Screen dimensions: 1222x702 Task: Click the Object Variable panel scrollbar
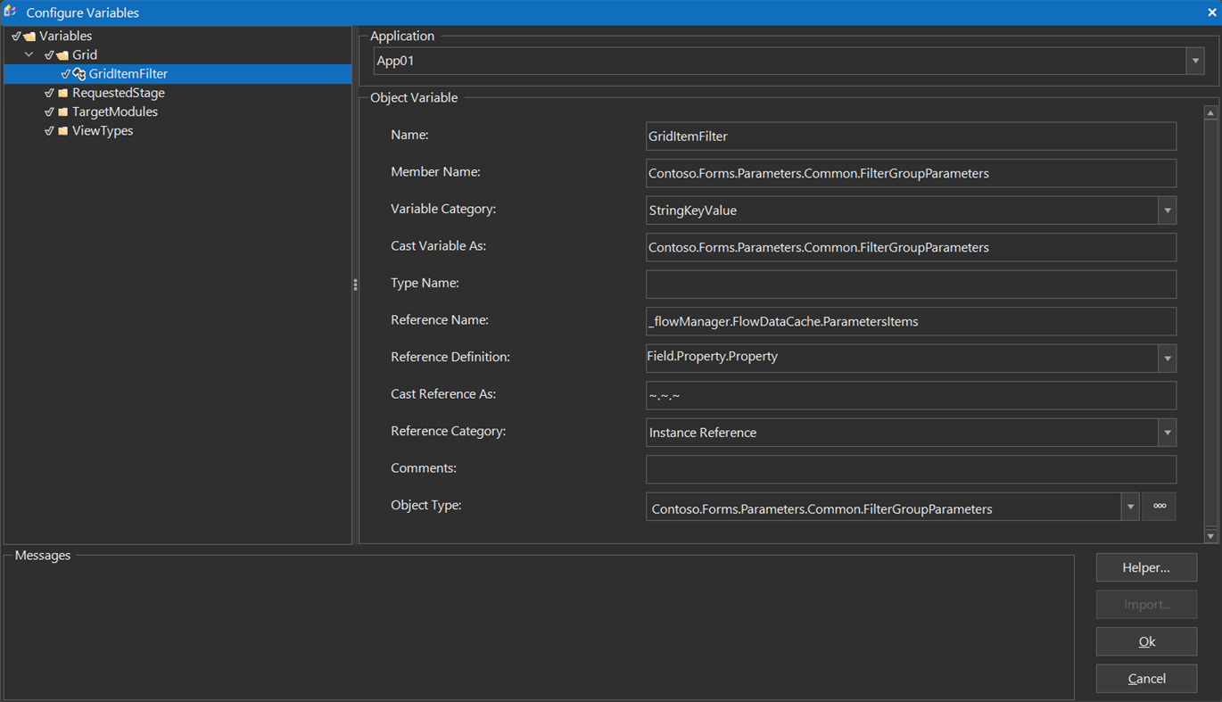(1210, 321)
